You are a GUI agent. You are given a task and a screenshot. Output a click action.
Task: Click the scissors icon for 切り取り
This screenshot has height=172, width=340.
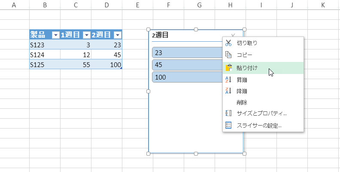pos(228,43)
